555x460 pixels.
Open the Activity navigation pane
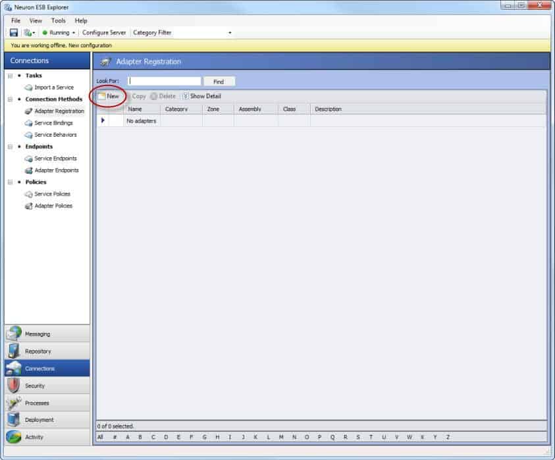tap(47, 438)
